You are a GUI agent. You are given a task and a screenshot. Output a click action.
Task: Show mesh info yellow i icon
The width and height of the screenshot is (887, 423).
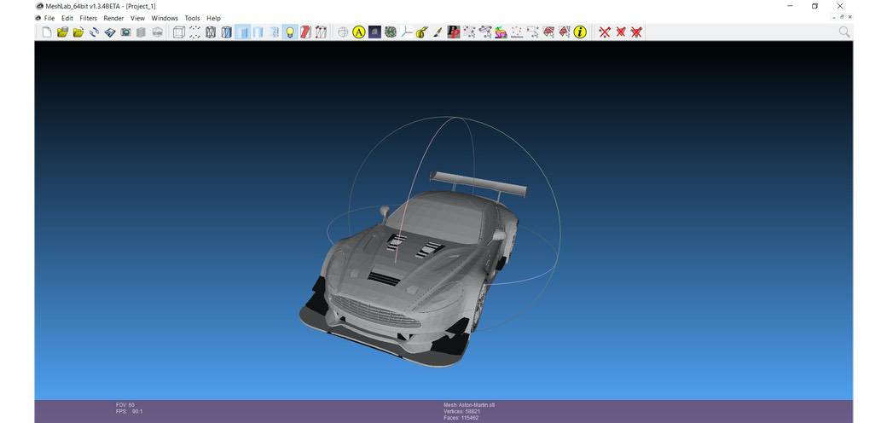click(x=580, y=32)
